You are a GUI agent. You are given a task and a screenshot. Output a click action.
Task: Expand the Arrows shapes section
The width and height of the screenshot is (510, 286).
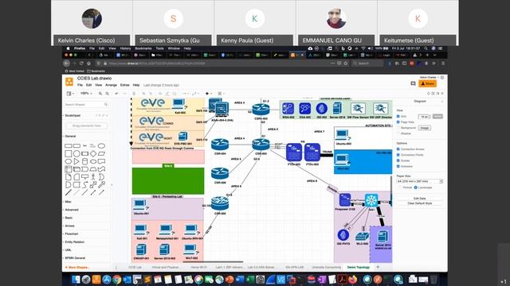point(69,226)
